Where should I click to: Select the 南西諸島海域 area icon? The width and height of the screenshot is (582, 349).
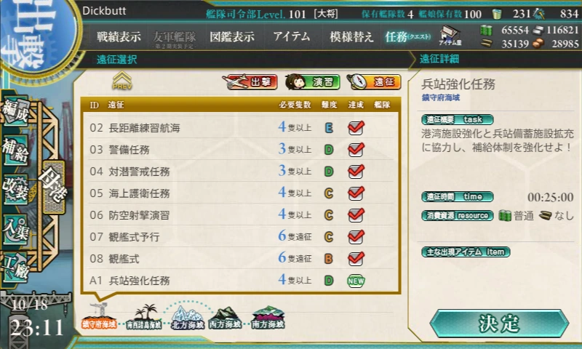click(144, 318)
